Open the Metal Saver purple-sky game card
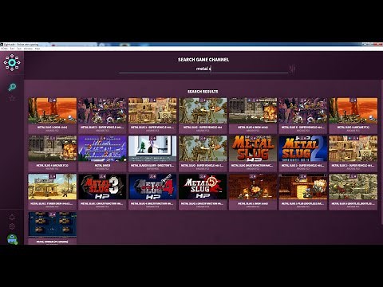 (x=102, y=153)
